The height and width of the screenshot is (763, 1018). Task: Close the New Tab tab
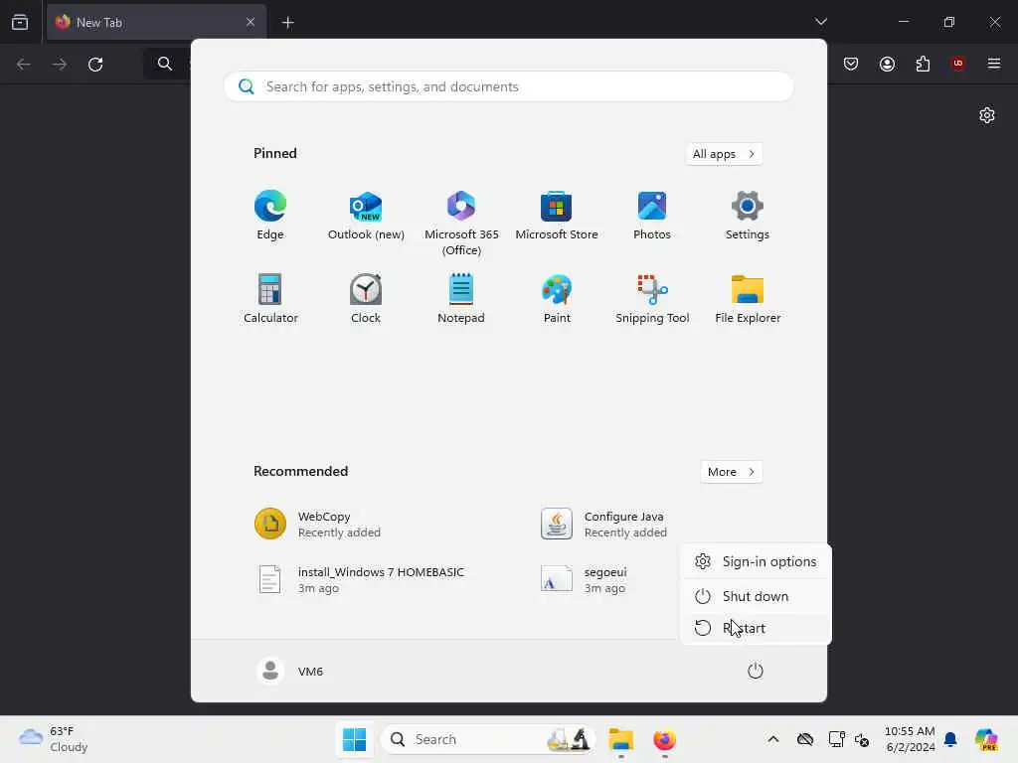(x=251, y=22)
